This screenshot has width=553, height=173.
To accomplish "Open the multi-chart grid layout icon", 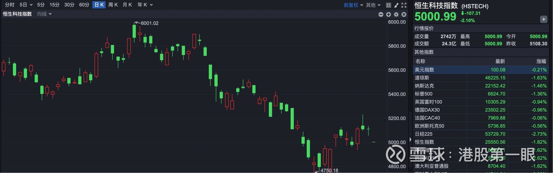I will tap(389, 5).
